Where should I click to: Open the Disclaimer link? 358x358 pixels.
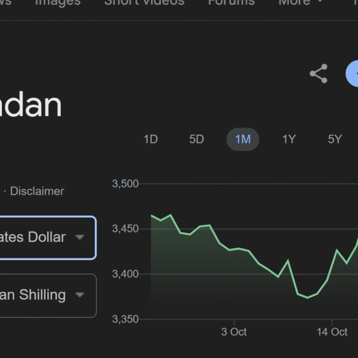[x=37, y=192]
